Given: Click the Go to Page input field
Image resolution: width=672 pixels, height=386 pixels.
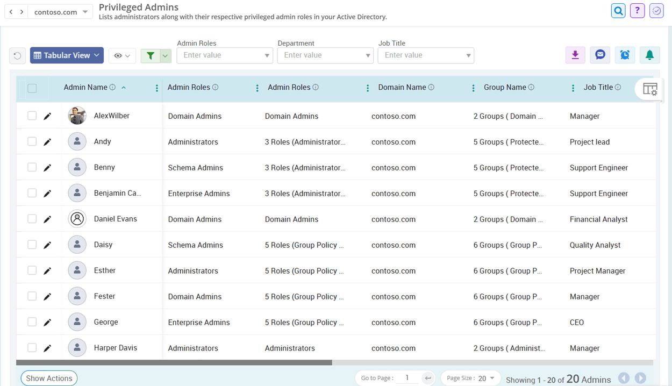Looking at the screenshot, I should pos(407,378).
